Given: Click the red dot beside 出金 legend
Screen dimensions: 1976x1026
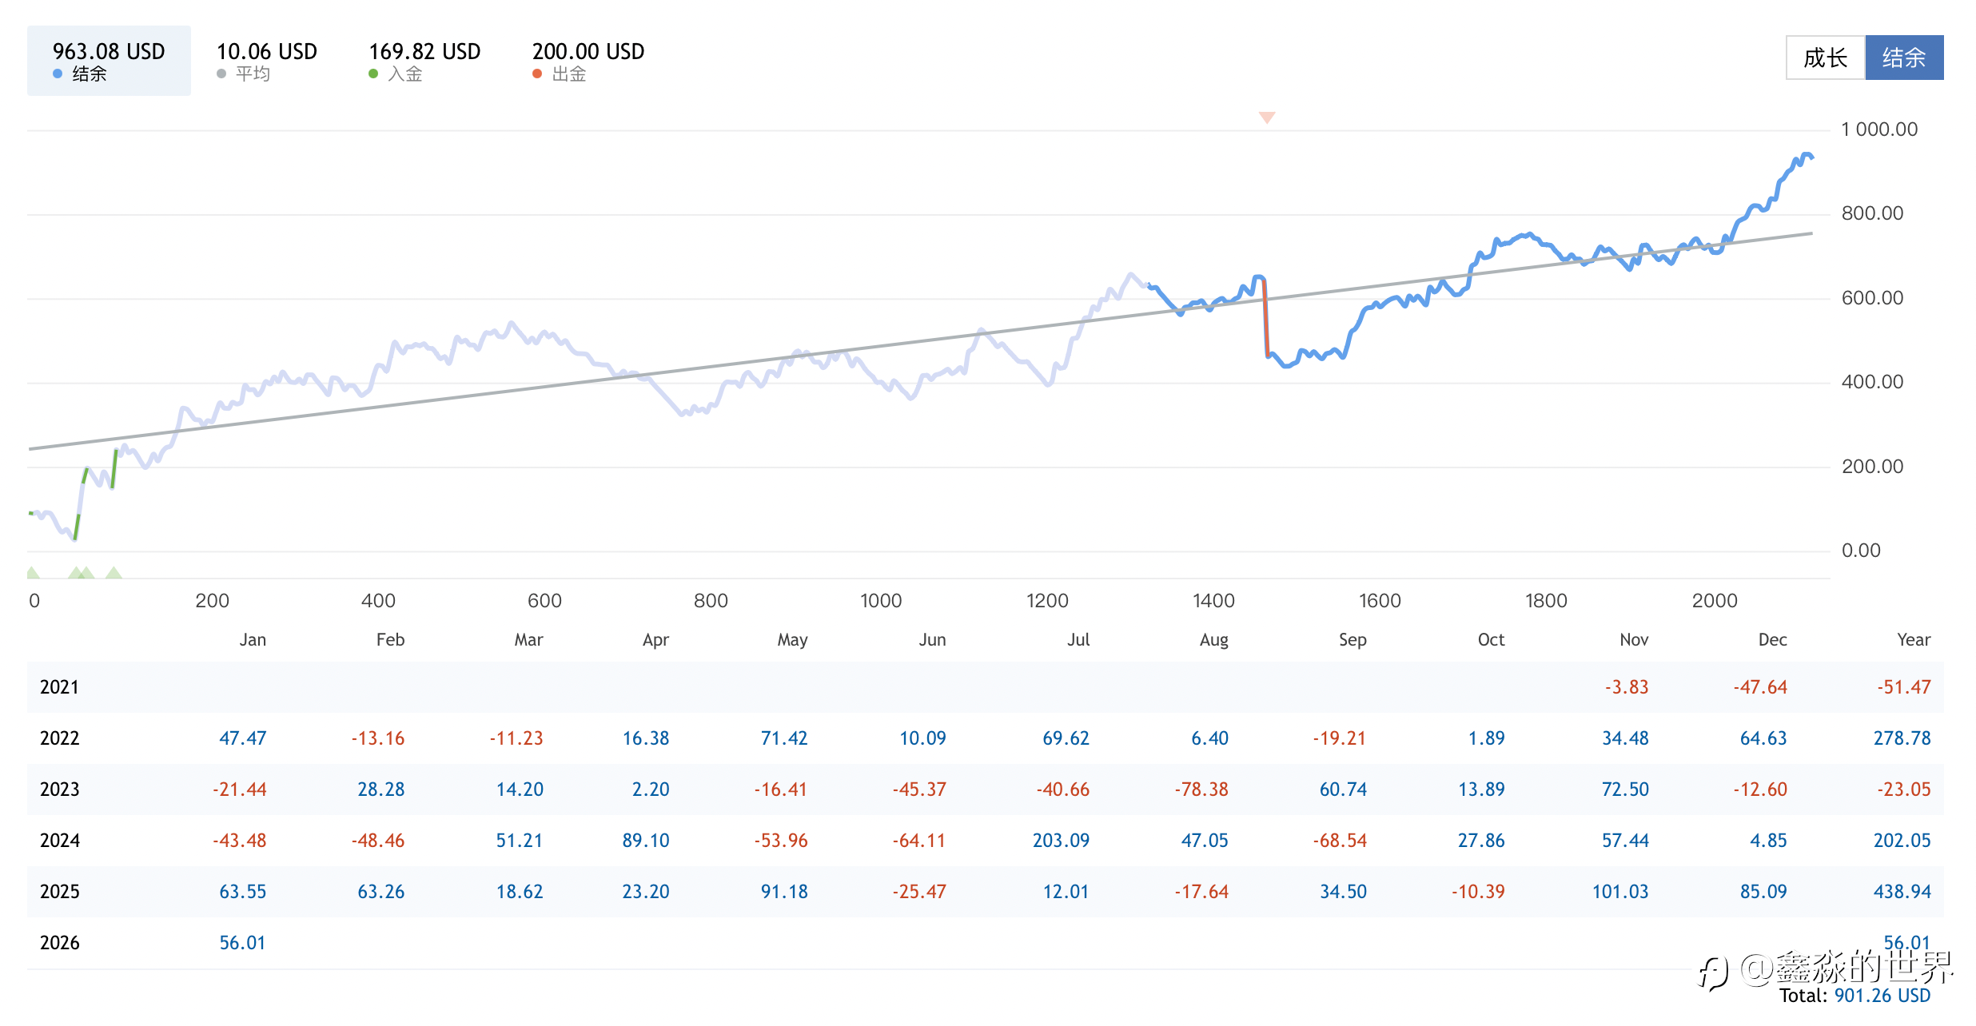Looking at the screenshot, I should point(537,74).
